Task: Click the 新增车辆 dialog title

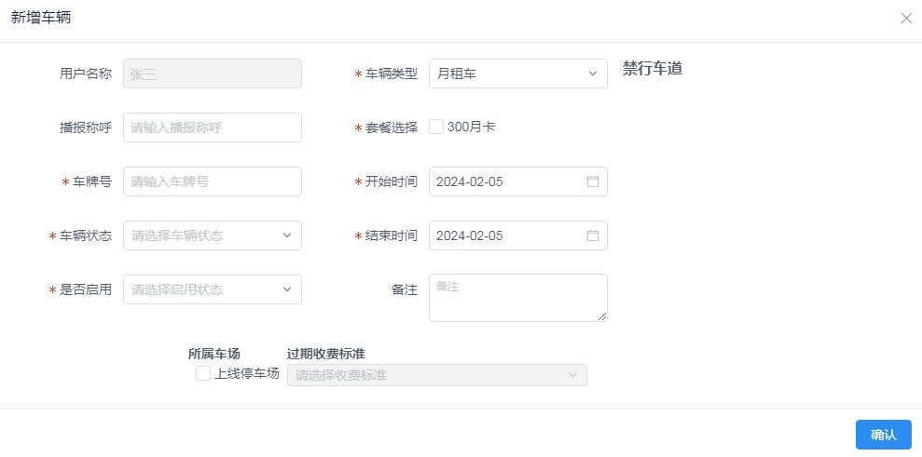Action: coord(41,18)
